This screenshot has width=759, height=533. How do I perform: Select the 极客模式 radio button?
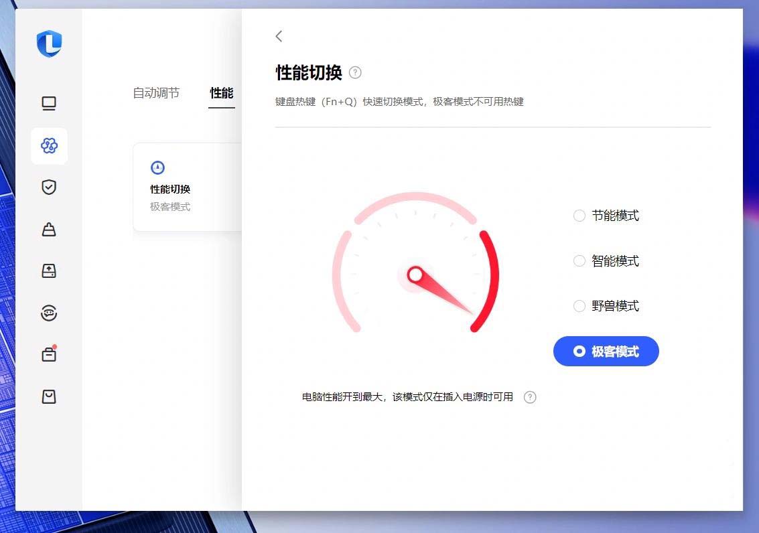coord(606,351)
